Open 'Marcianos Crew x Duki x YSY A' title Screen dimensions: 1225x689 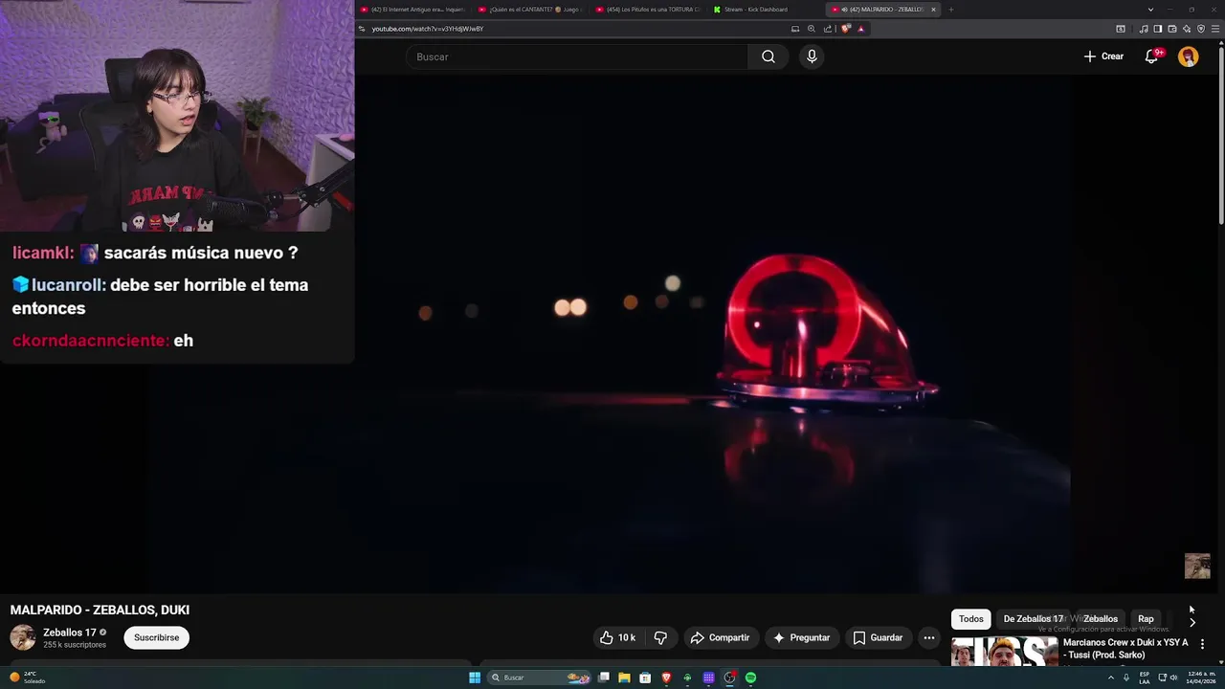pos(1125,648)
